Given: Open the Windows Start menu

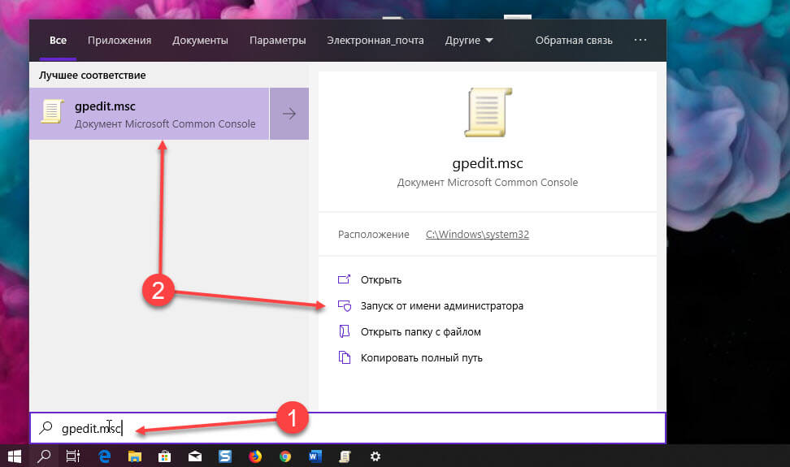Looking at the screenshot, I should tap(14, 456).
